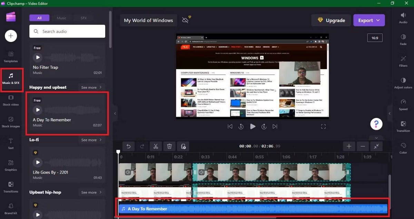Click the Search audio input field
414x219 pixels.
click(x=67, y=31)
